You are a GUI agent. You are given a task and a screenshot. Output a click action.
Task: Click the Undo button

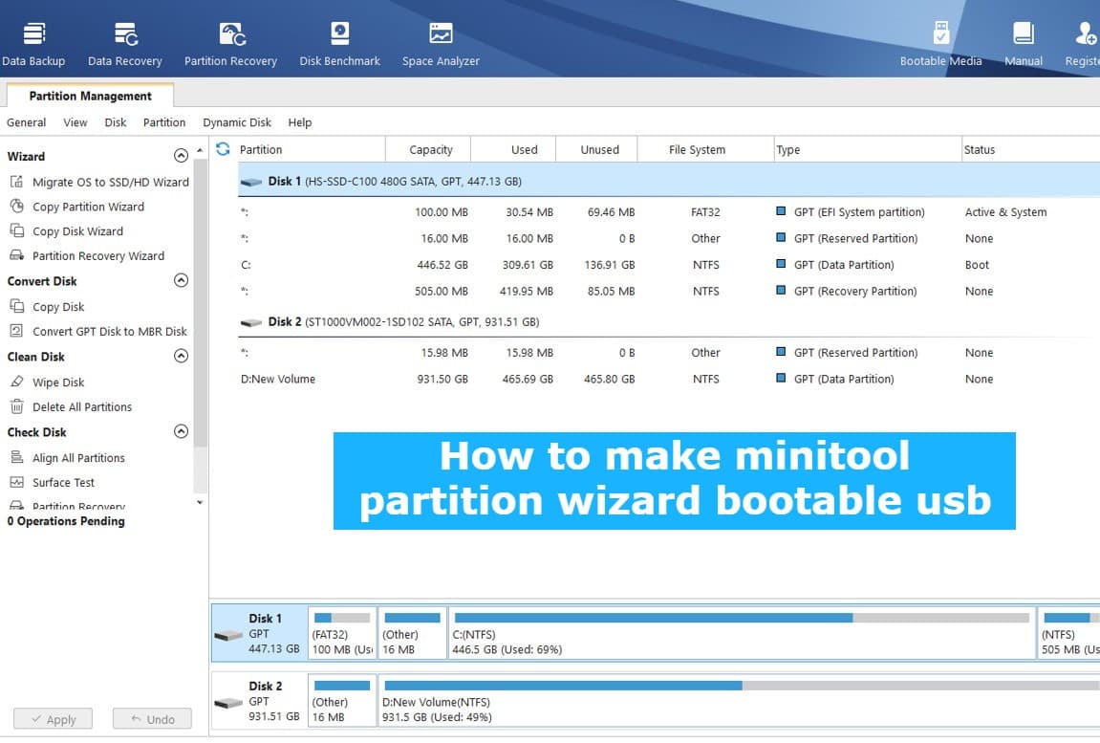point(151,718)
